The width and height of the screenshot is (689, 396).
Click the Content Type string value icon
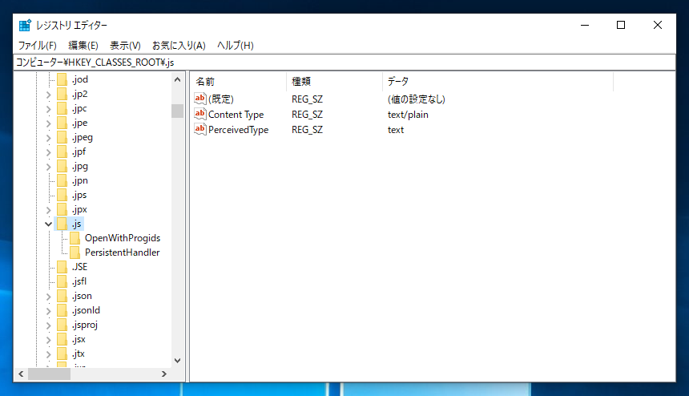[200, 114]
